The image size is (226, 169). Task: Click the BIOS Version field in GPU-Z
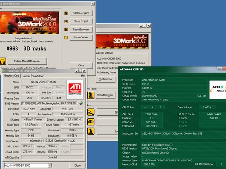pyautogui.click(x=49, y=103)
